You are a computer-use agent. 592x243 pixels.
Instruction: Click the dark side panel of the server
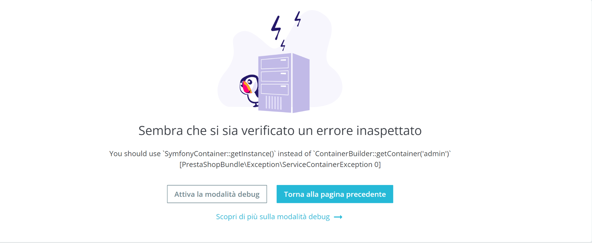301,83
